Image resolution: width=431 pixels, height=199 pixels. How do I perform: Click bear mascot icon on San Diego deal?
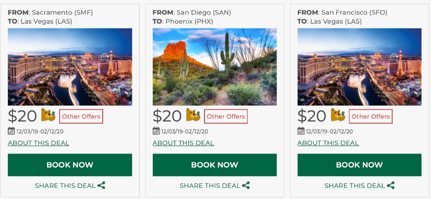point(193,115)
